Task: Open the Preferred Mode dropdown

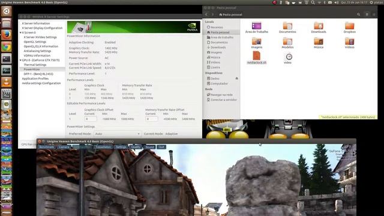Action: 118,134
